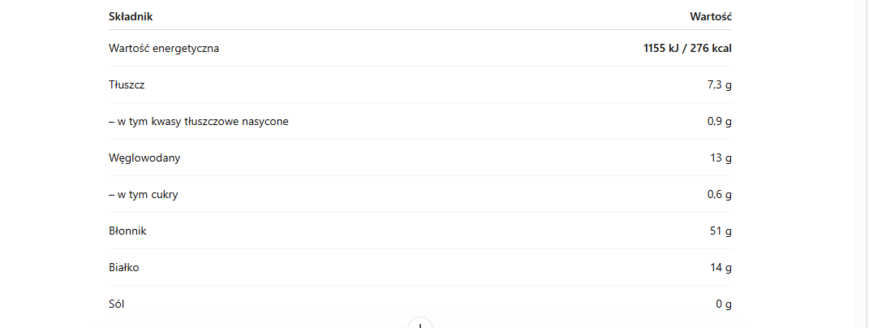869x328 pixels.
Task: Click the kwasy tłuszczowe nasycone row label
Action: (199, 121)
